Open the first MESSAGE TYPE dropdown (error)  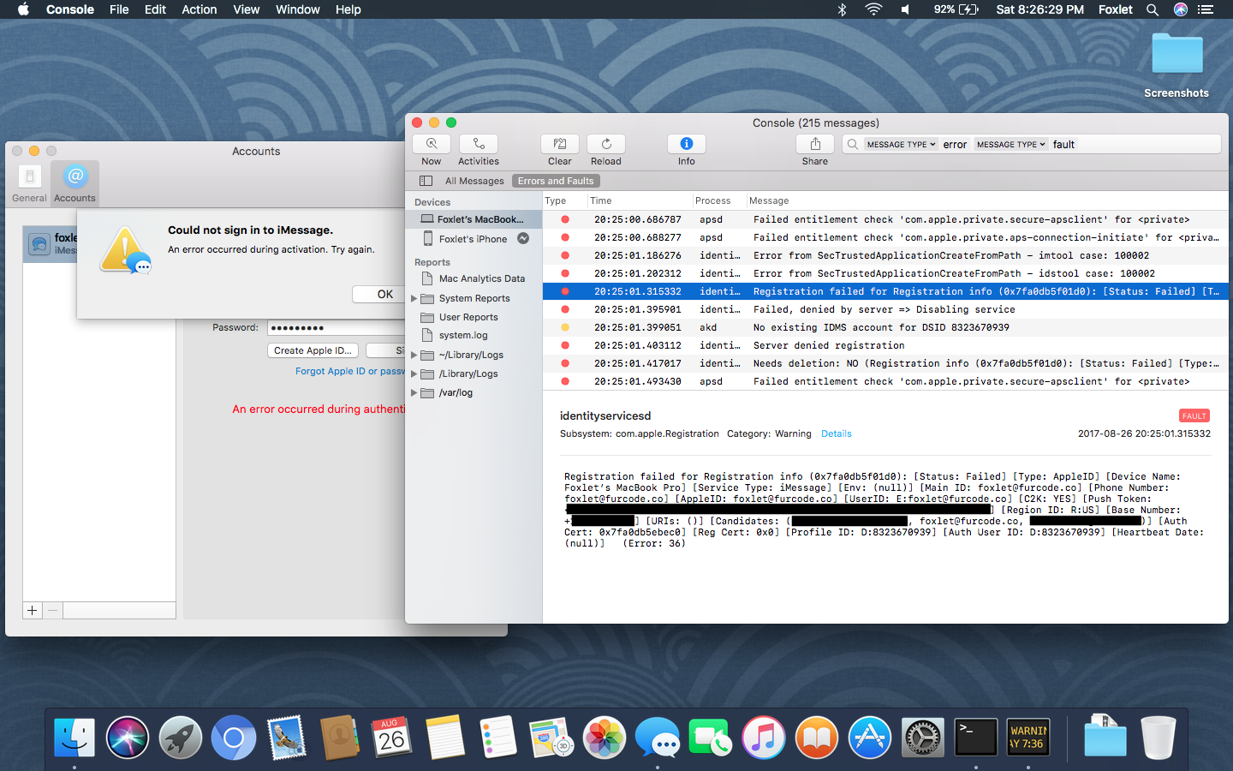click(x=901, y=145)
